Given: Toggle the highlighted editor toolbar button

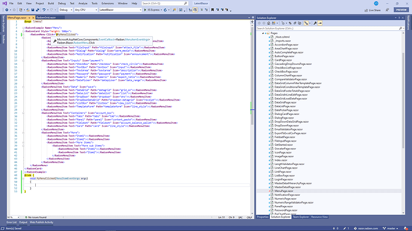Looking at the screenshot, I should 195,10.
